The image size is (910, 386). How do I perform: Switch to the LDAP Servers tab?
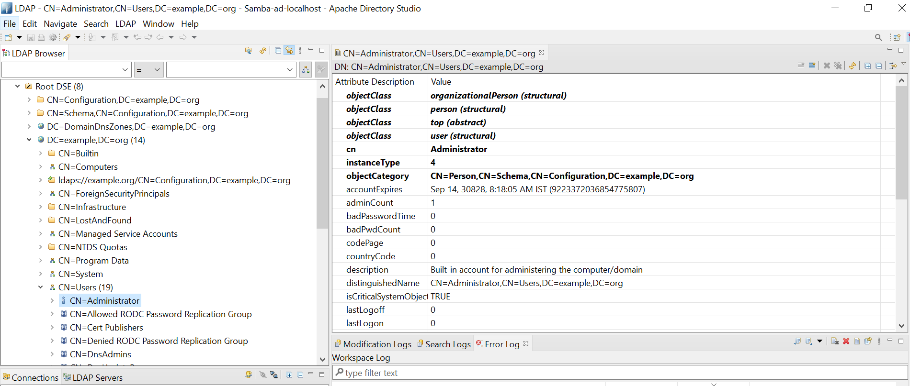point(93,377)
